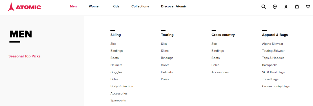
Task: Open Tops & Hoodies apparel link
Action: tap(273, 58)
